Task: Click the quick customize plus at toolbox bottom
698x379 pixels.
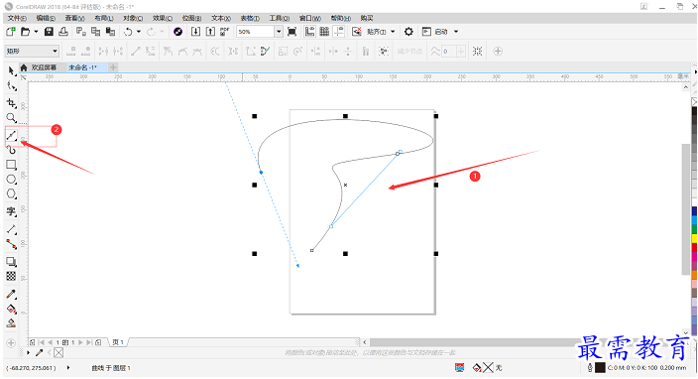Action: coord(11,343)
